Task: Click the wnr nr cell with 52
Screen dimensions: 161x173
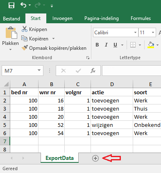Action: point(52,125)
